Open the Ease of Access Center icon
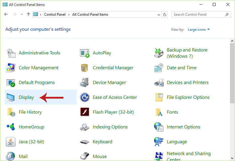The width and height of the screenshot is (235, 161). coord(84,97)
